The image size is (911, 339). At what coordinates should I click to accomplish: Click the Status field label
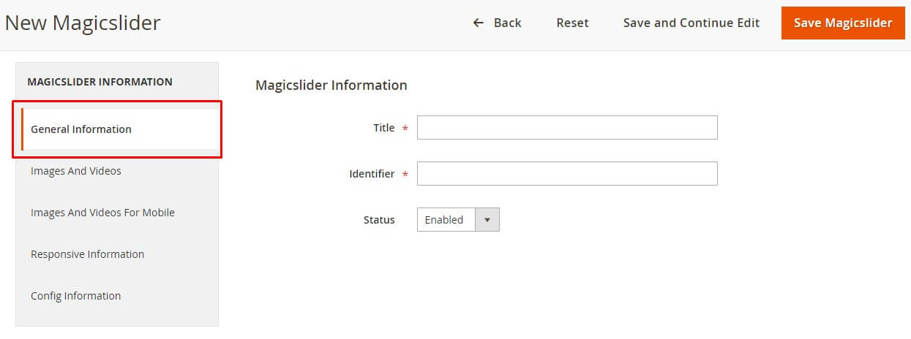tap(379, 220)
